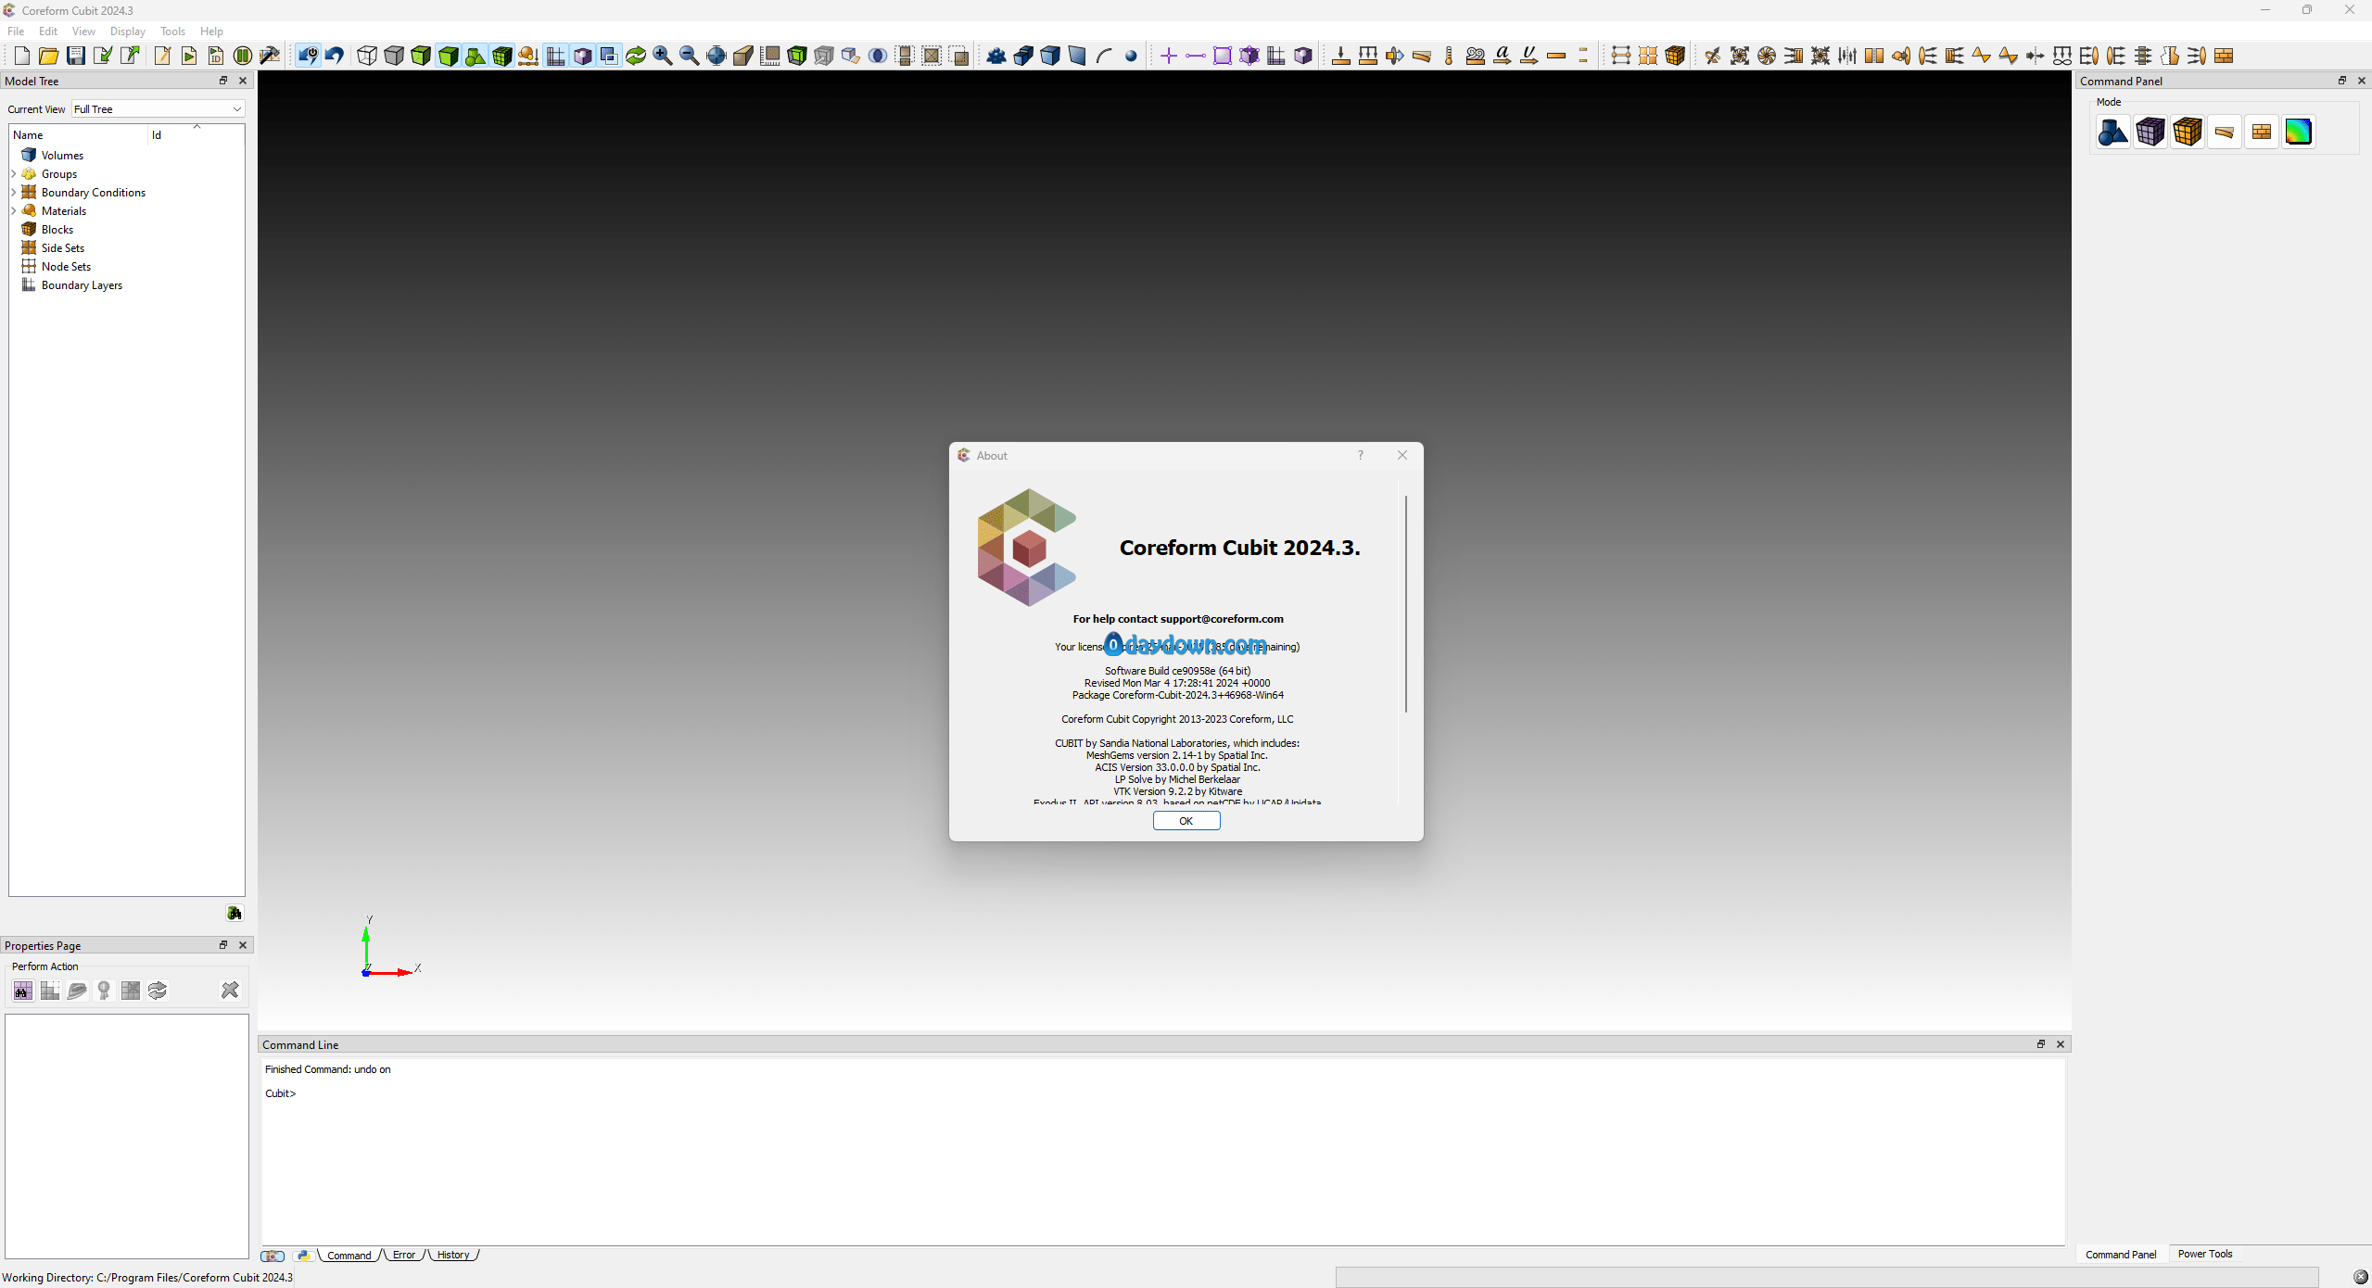Click the zoom-reset crosshair globe icon
The height and width of the screenshot is (1288, 2372).
[x=717, y=56]
